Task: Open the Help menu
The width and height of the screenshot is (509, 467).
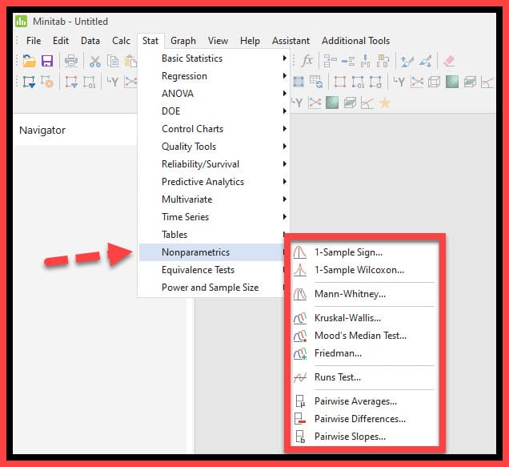Action: [250, 41]
